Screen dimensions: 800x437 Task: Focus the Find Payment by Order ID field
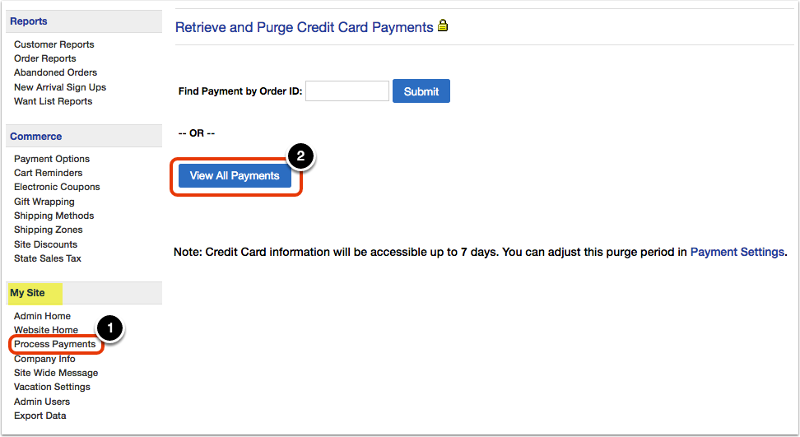click(x=347, y=91)
